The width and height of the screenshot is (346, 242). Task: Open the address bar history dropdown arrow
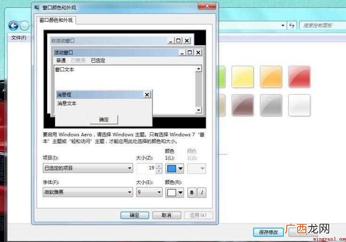283,25
